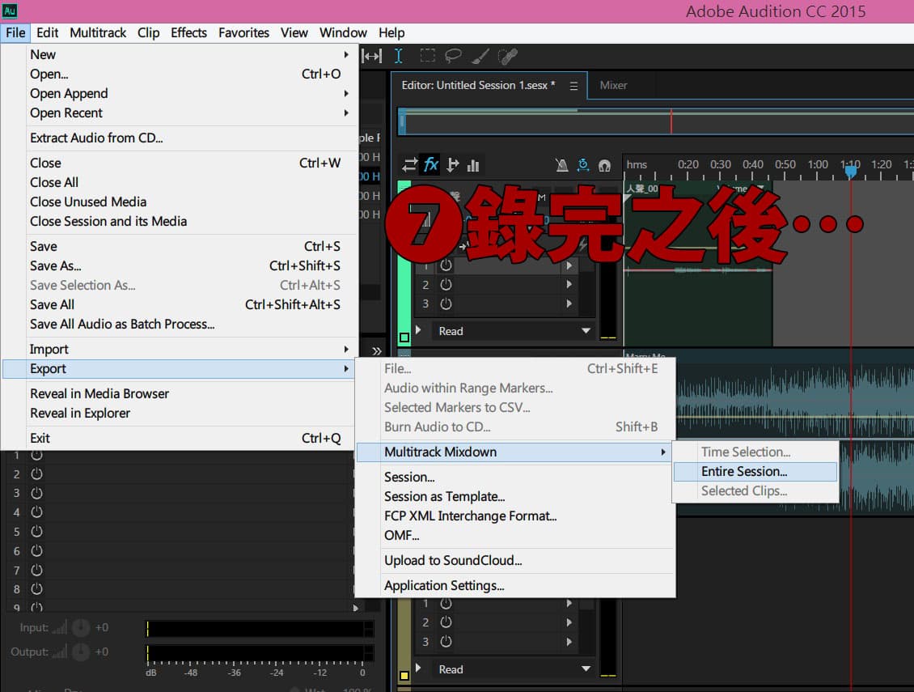The width and height of the screenshot is (914, 692).
Task: Adjust the Input level knob
Action: pyautogui.click(x=80, y=628)
